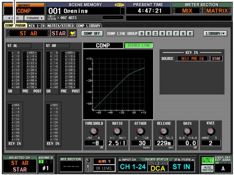Click the knee value box 2
The width and height of the screenshot is (234, 175).
click(211, 143)
